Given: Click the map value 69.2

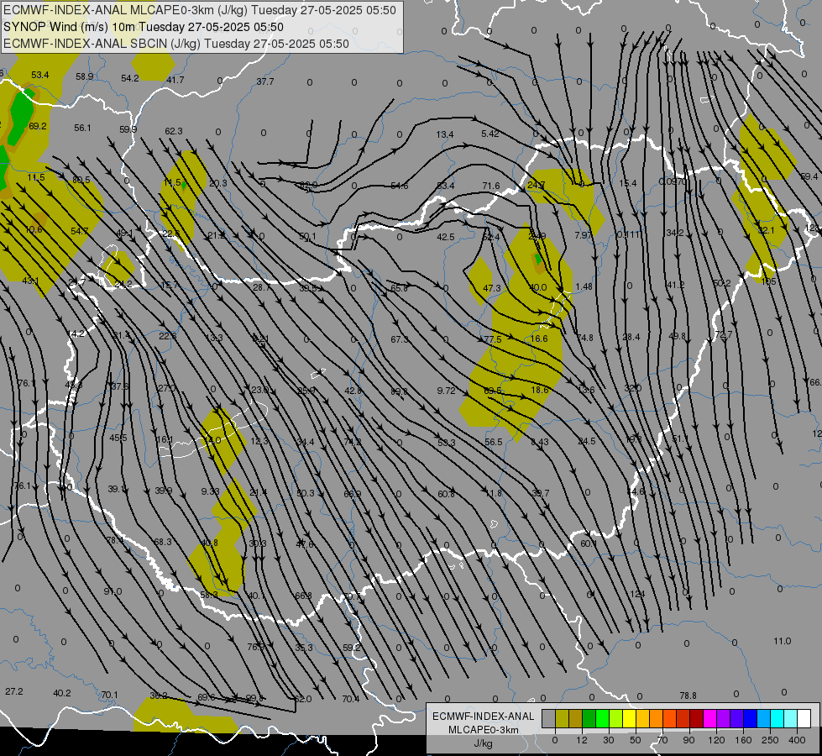Looking at the screenshot, I should point(38,126).
